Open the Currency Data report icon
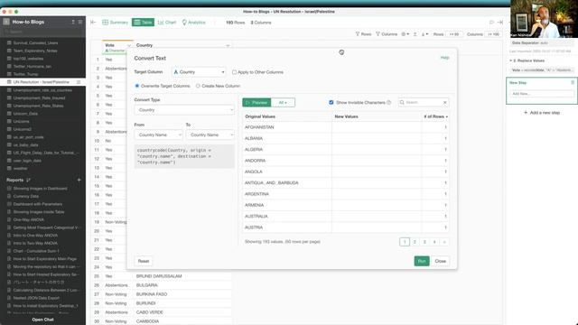The image size is (578, 325). coord(9,197)
